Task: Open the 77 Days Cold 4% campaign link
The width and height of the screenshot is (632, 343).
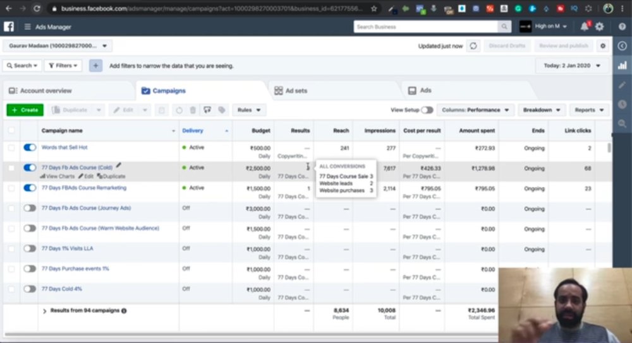Action: click(62, 289)
